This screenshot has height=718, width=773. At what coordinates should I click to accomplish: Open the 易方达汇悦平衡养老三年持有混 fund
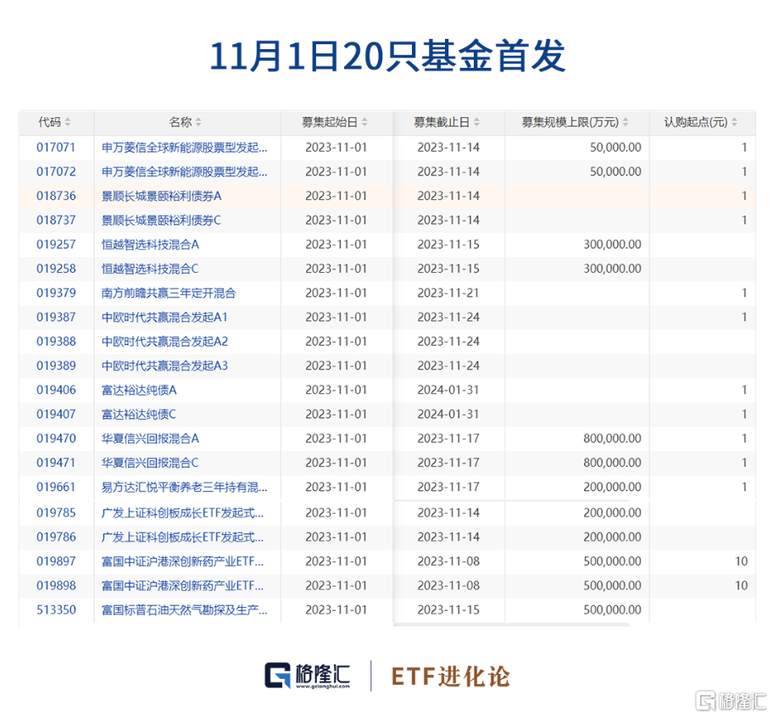point(182,487)
